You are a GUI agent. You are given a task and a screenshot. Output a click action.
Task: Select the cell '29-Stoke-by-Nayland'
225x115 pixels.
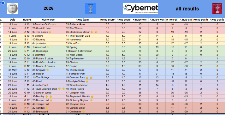click(82, 100)
